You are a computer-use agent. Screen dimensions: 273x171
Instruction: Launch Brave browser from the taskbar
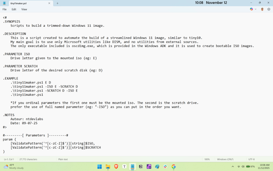[116, 166]
